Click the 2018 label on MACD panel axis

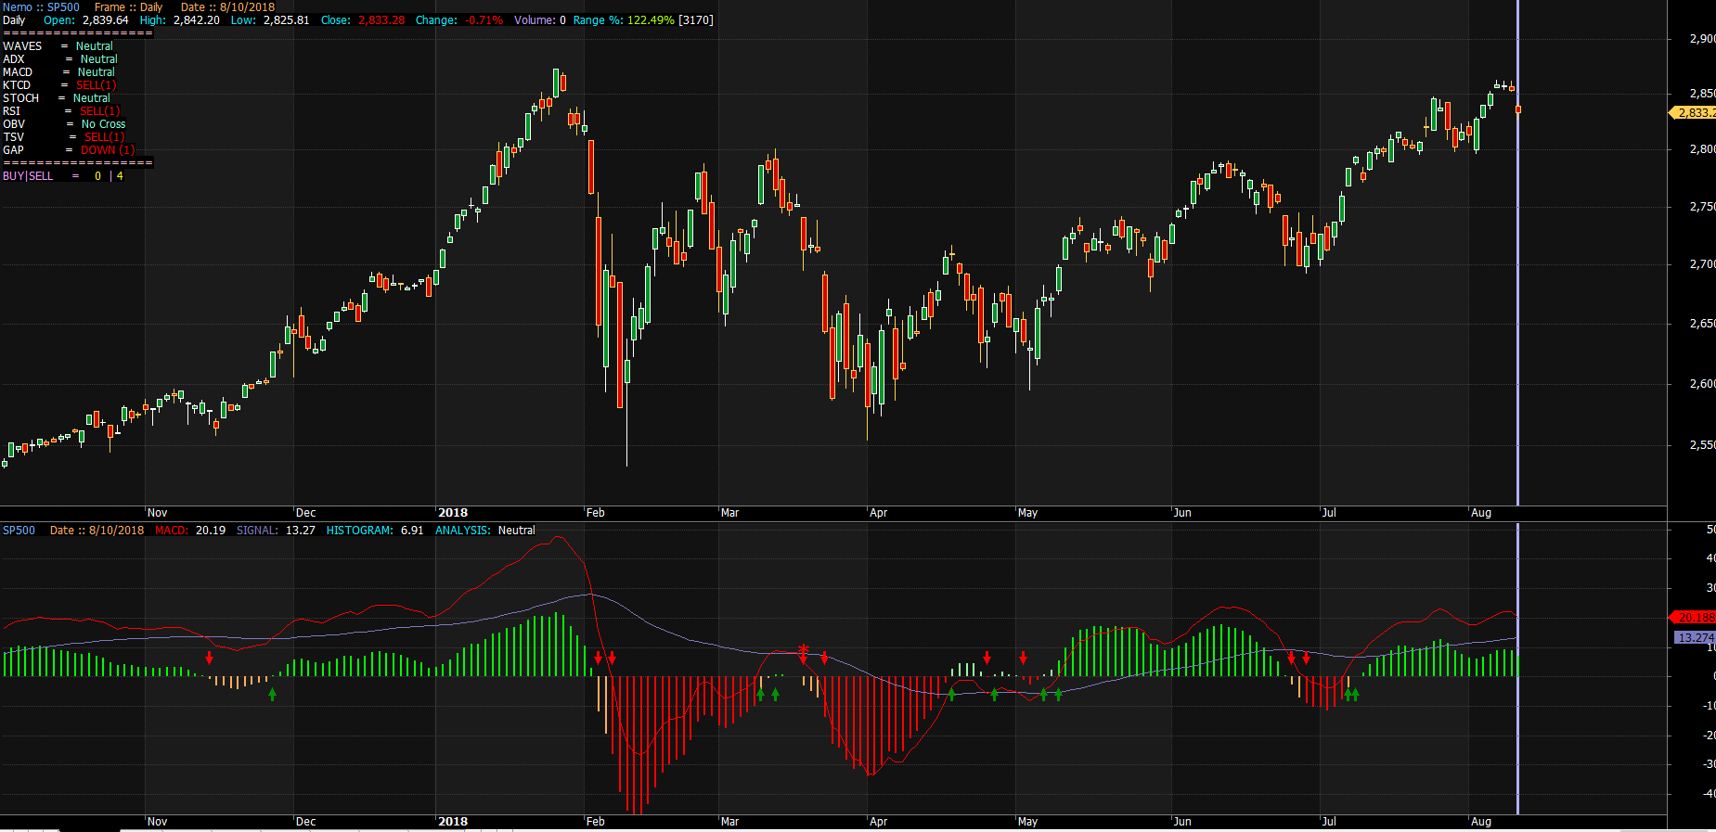click(x=453, y=821)
